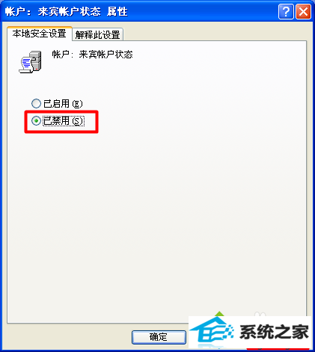
Task: Click the dialog title bar text
Action: coord(67,11)
